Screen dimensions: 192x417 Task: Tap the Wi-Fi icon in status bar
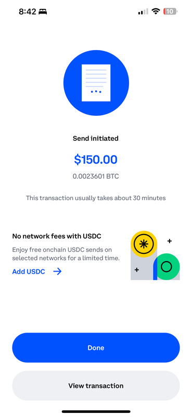[156, 11]
